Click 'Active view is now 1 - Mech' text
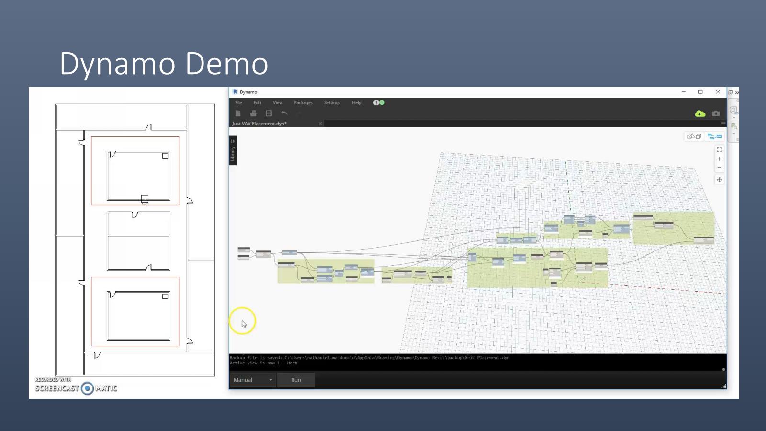 pos(263,363)
